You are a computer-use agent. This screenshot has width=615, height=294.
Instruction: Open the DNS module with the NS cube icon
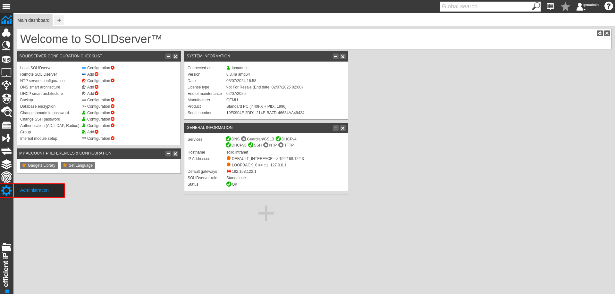[x=6, y=59]
